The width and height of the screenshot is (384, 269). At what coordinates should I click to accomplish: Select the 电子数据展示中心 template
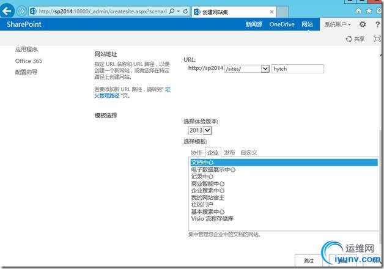[x=284, y=169]
